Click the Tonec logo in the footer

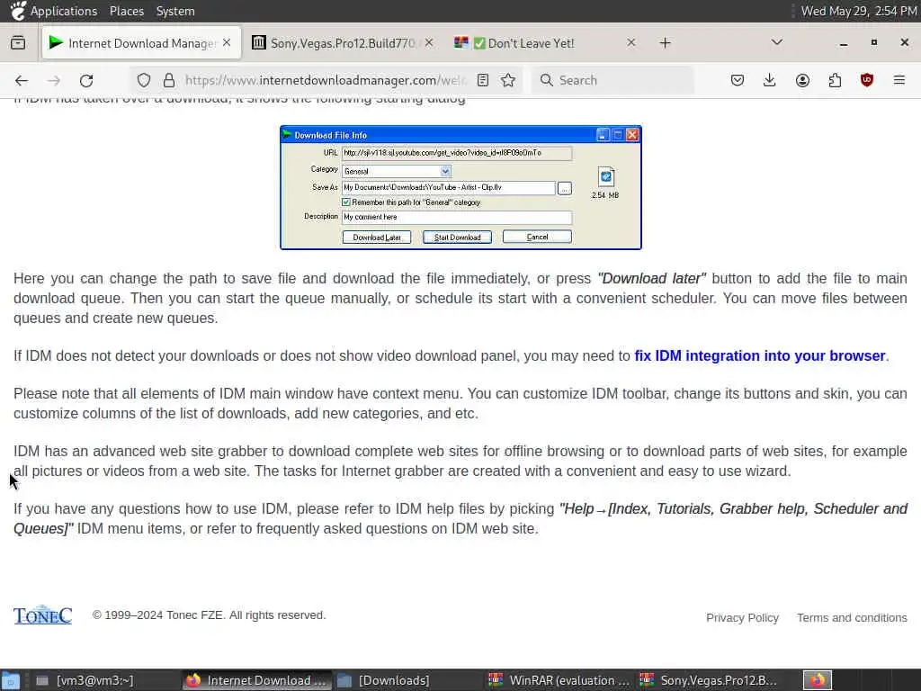point(42,615)
